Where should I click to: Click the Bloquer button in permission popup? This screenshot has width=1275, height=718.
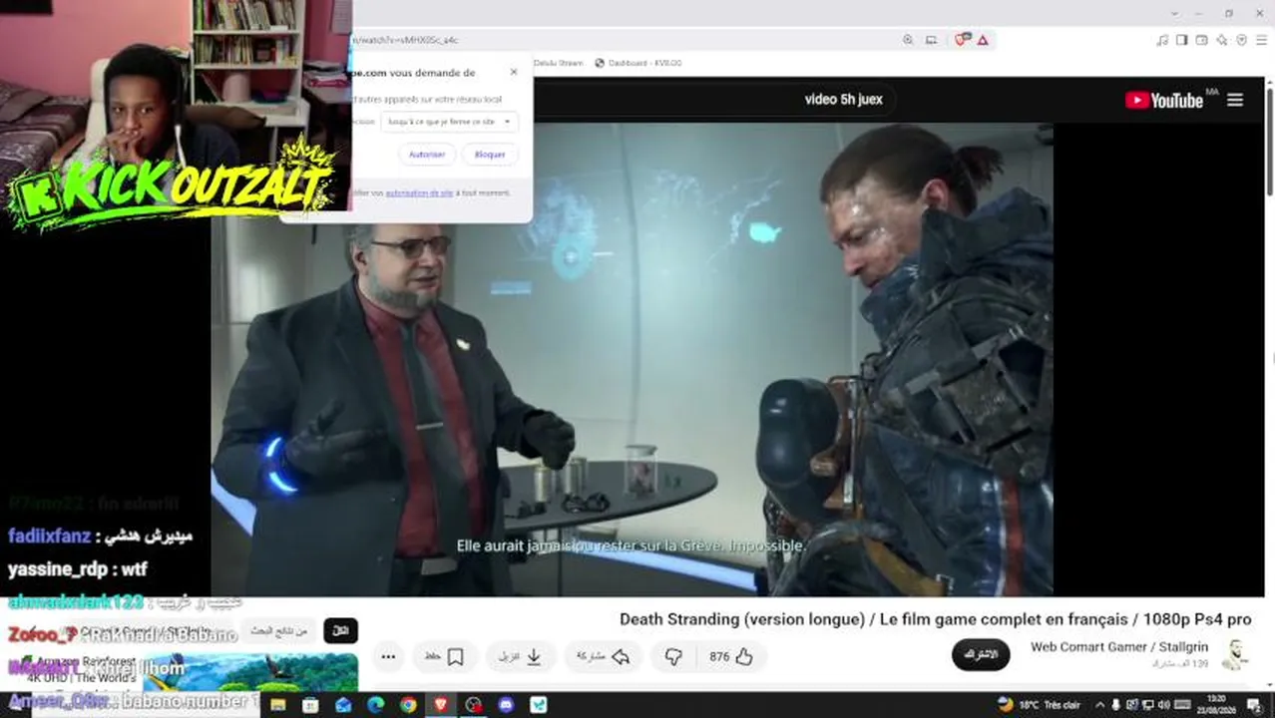pyautogui.click(x=490, y=155)
